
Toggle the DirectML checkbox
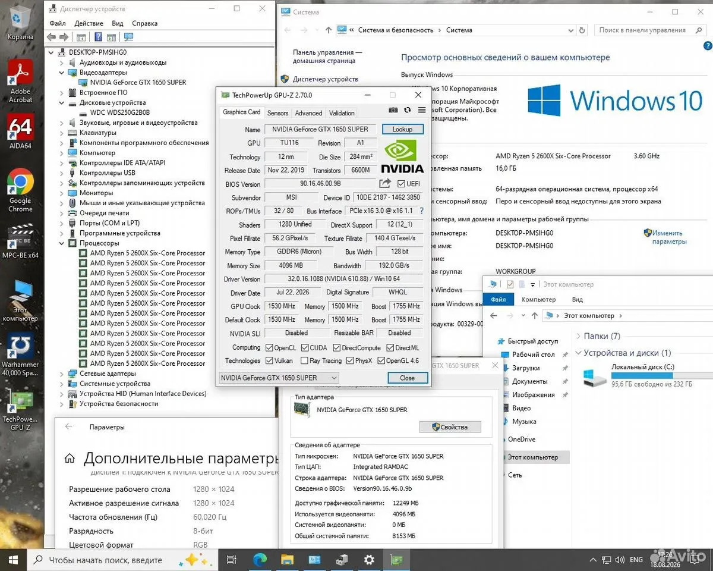click(x=390, y=348)
